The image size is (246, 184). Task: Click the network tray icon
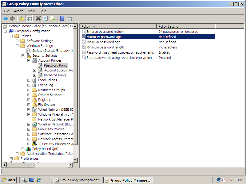[218, 180]
